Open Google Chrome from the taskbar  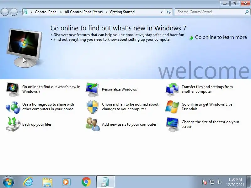point(86,182)
